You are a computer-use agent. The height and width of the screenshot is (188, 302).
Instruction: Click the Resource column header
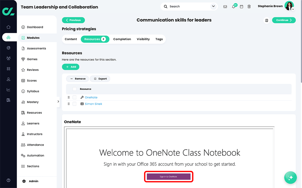point(85,89)
